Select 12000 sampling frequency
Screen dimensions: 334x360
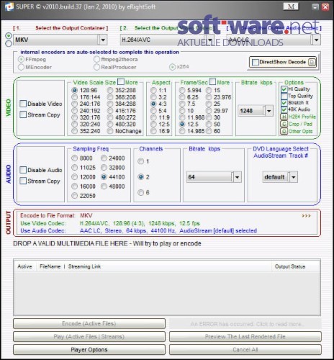[x=75, y=177]
